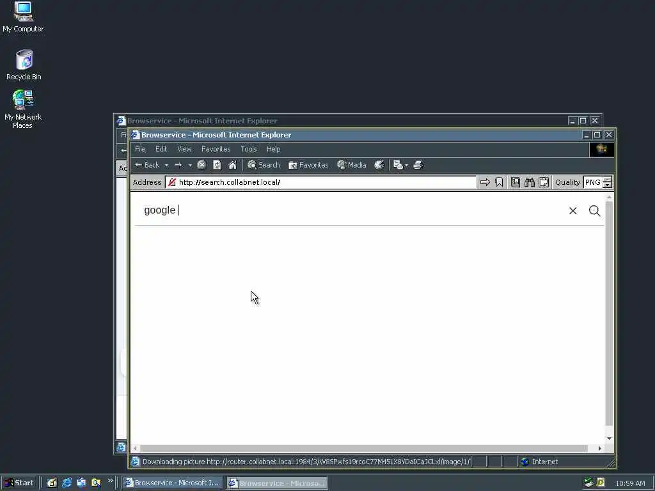Click the Refresh page icon

217,165
